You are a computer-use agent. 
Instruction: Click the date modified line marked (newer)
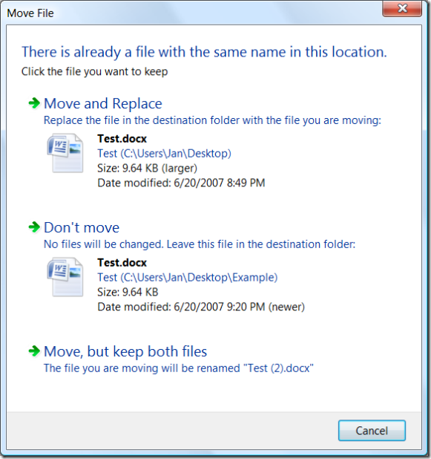point(201,307)
